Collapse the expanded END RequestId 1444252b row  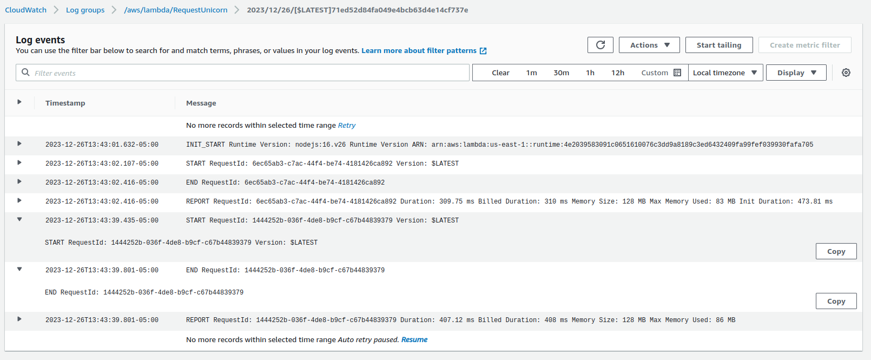click(x=19, y=270)
